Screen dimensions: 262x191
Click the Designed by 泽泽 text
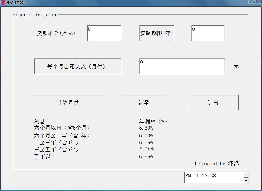click(217, 164)
